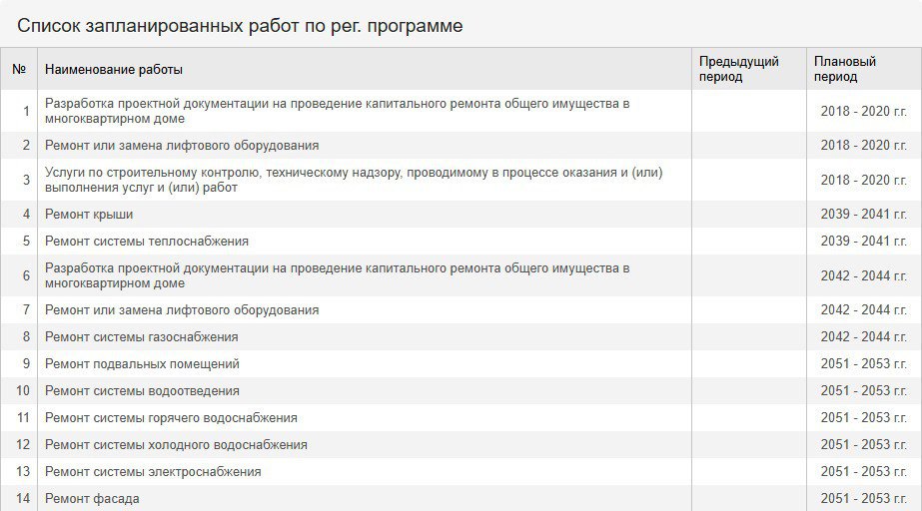Select the 'Ремонт системы теплоснабжения' row

coord(461,242)
